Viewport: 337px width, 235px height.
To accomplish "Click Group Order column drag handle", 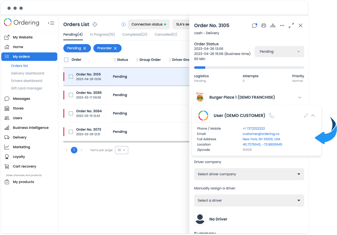I will pyautogui.click(x=137, y=60).
